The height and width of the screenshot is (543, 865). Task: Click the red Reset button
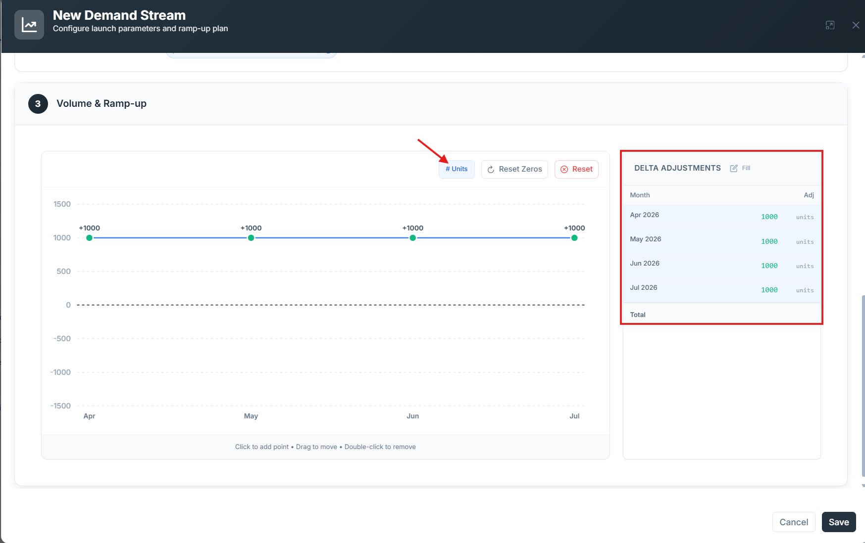pos(576,169)
